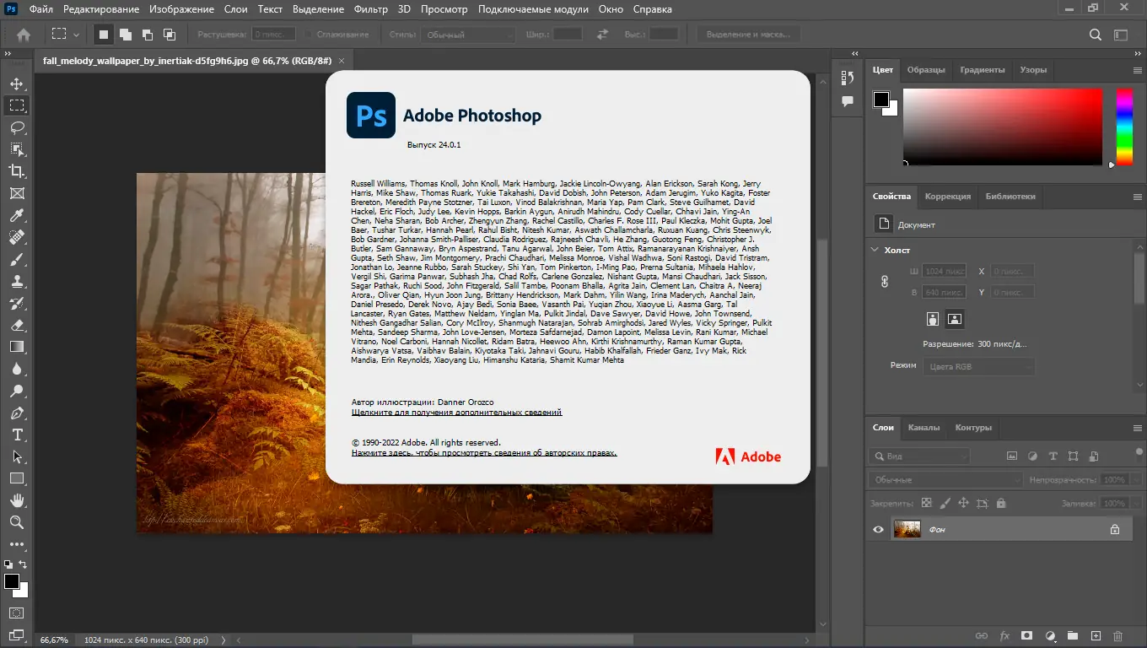Click the Выделение и маска button

[x=748, y=35]
